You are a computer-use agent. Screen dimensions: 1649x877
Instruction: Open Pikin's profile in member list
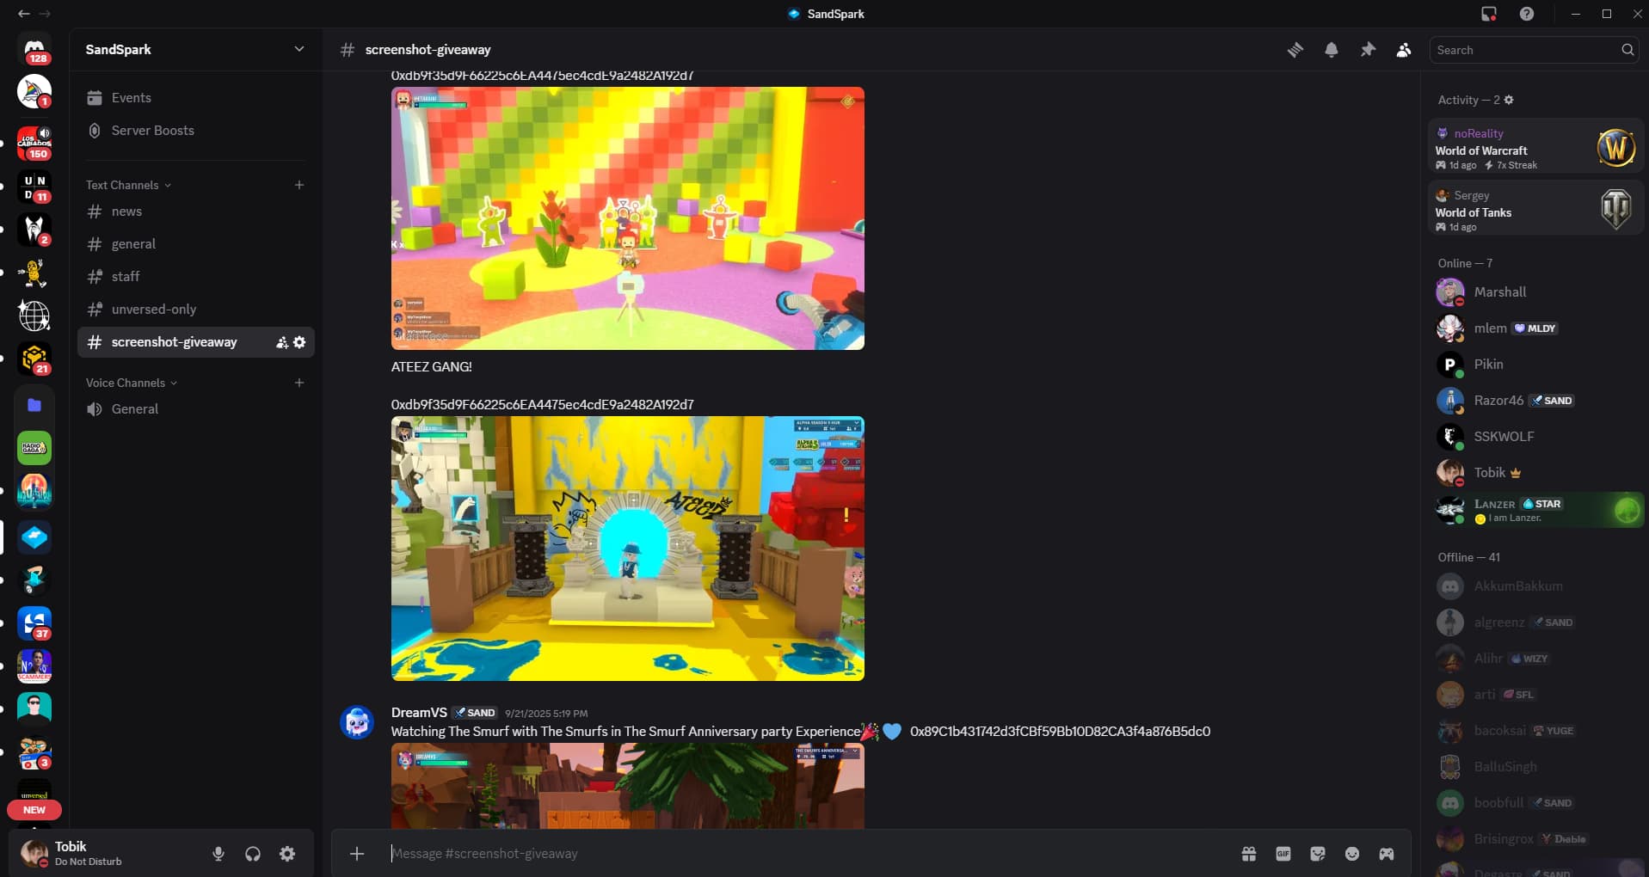1535,365
